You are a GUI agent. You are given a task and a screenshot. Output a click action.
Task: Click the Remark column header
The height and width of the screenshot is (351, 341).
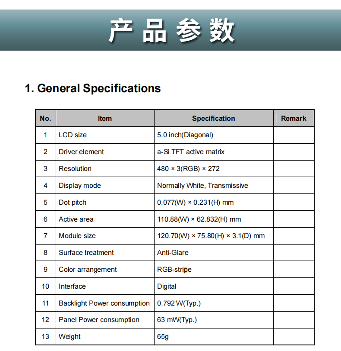tap(294, 118)
